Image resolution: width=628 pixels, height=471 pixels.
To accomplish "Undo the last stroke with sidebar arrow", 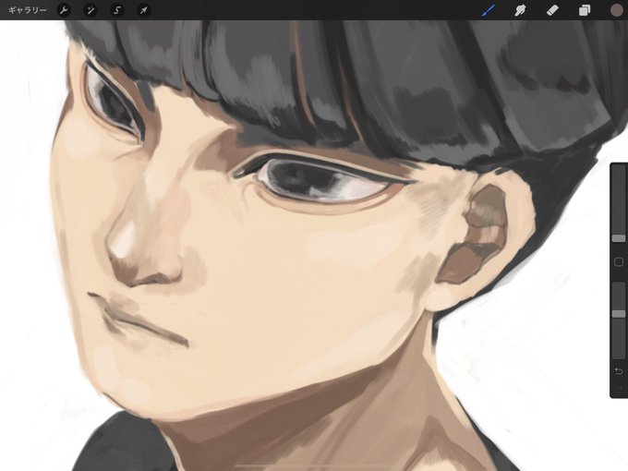I will pyautogui.click(x=619, y=371).
